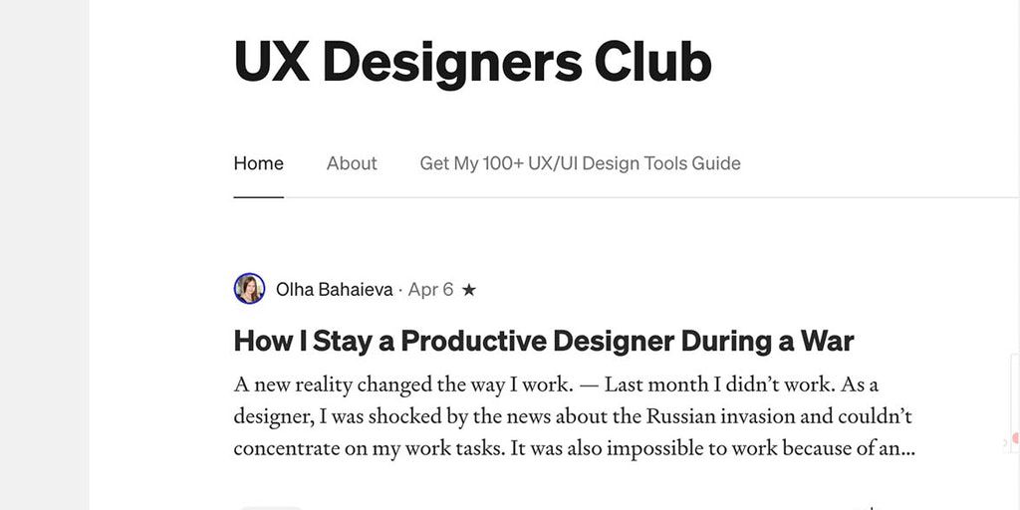This screenshot has height=510, width=1020.
Task: Open author link Olha Bahaieva
Action: point(334,290)
